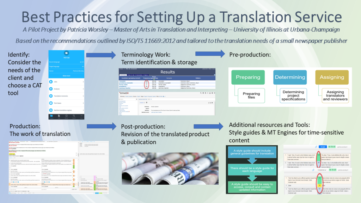Open the Latter-day Saint Charities definition source link
This screenshot has height=203, width=361.
tap(156, 112)
